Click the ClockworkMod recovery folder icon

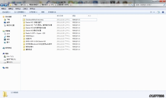pyautogui.click(x=24, y=20)
